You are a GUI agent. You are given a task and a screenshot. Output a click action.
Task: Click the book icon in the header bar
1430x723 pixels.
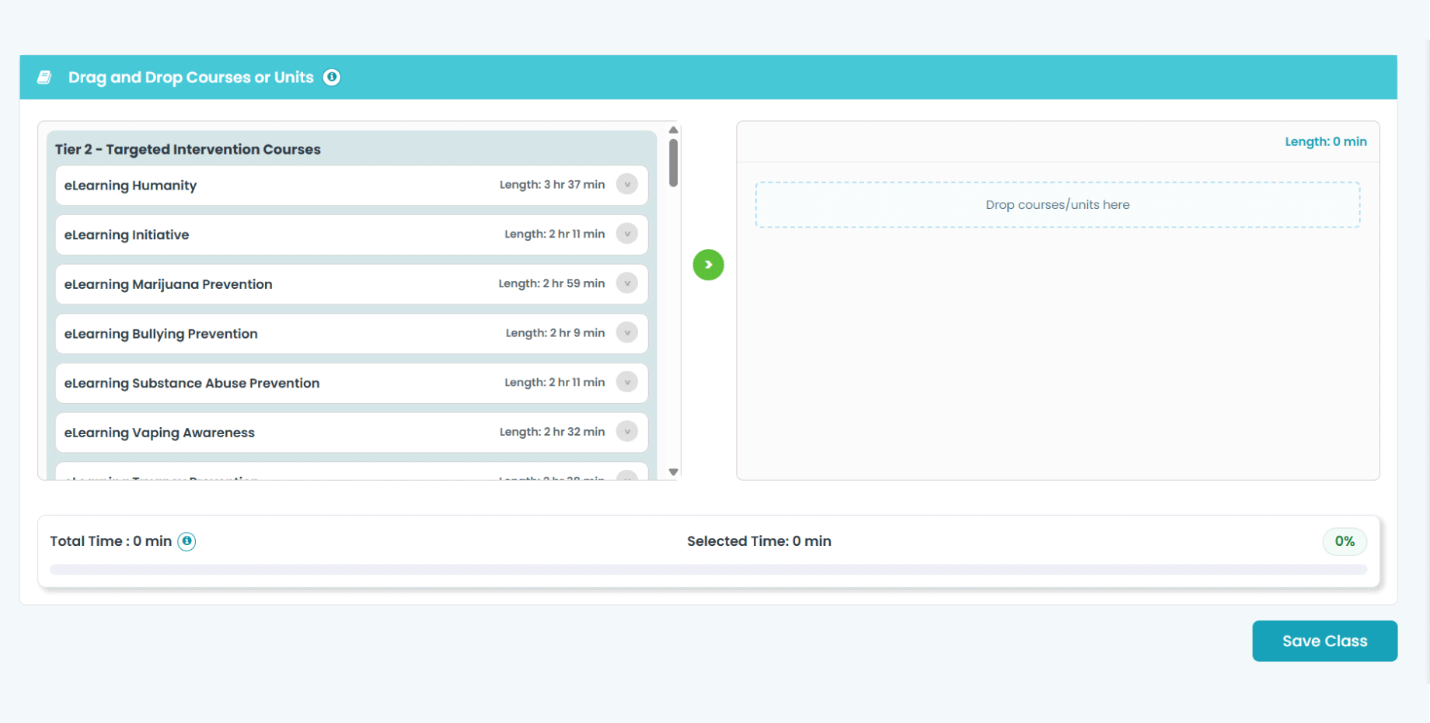coord(44,77)
